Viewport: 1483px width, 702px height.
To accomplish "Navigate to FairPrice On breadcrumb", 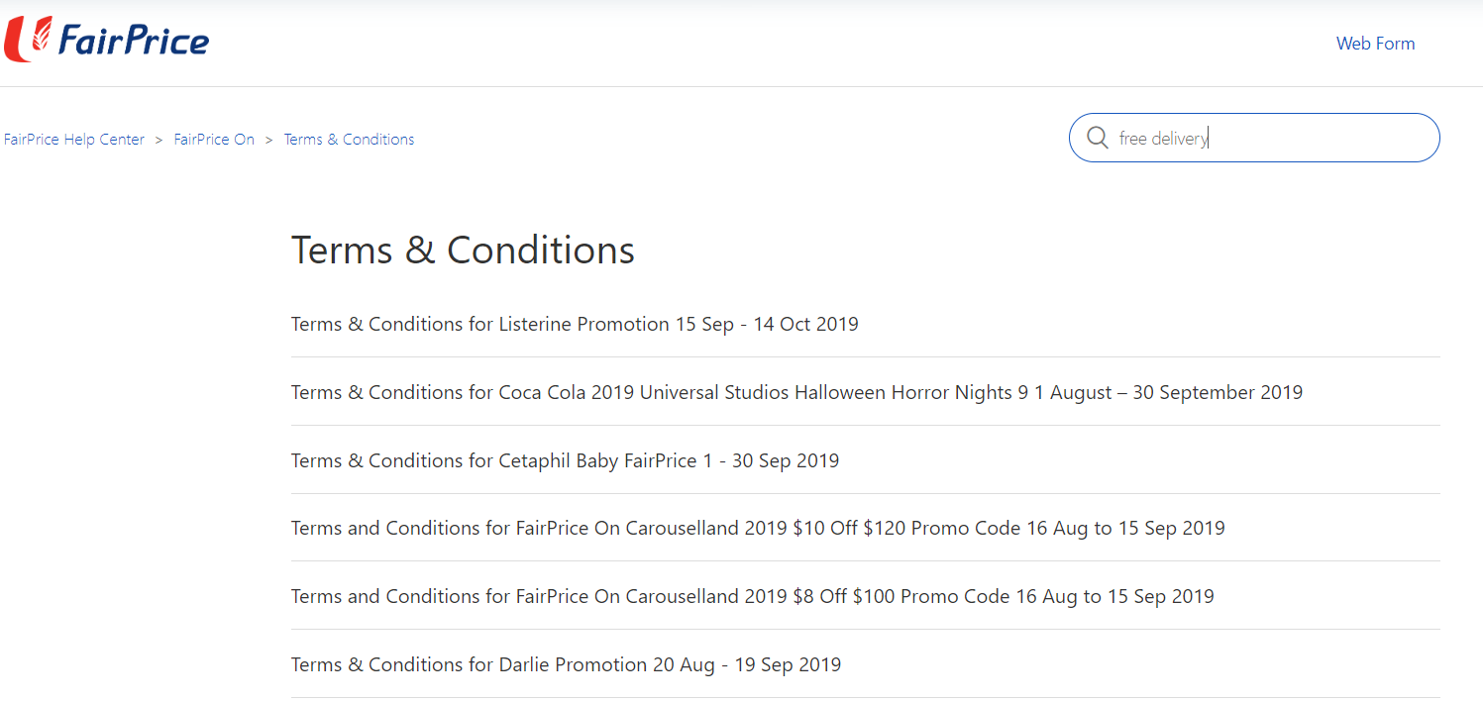I will [214, 140].
